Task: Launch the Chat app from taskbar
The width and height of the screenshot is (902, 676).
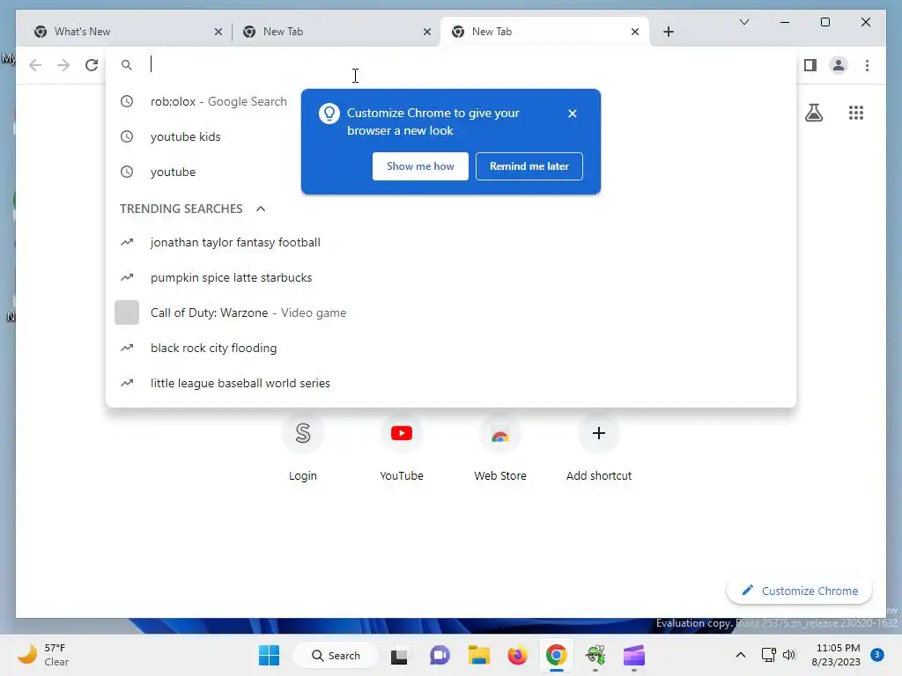Action: pyautogui.click(x=440, y=655)
